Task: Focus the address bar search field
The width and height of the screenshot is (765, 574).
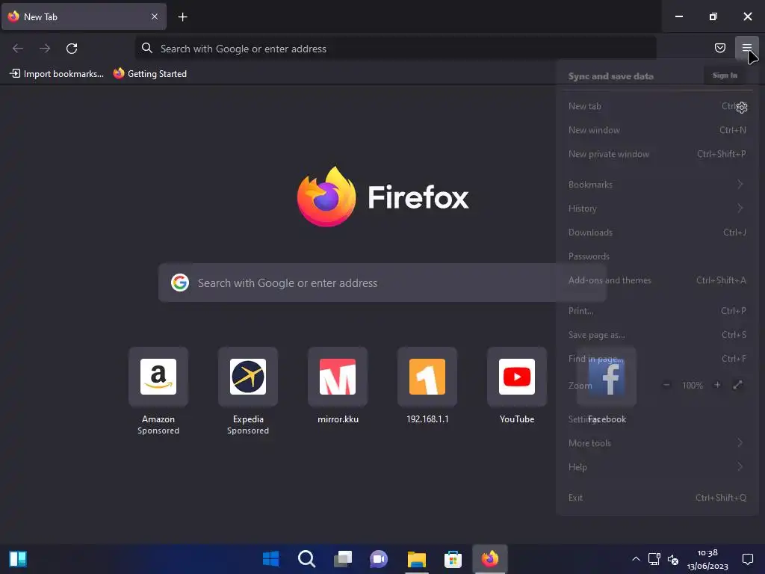Action: (395, 49)
